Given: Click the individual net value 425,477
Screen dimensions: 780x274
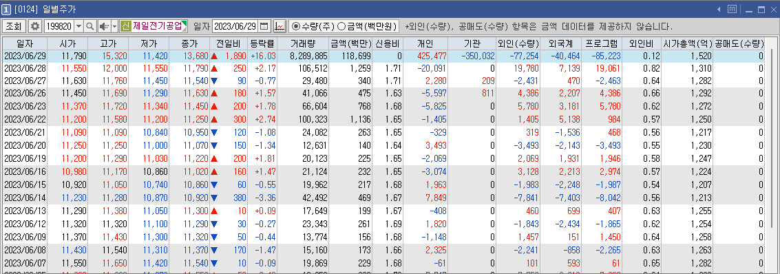Looking at the screenshot, I should (x=432, y=56).
